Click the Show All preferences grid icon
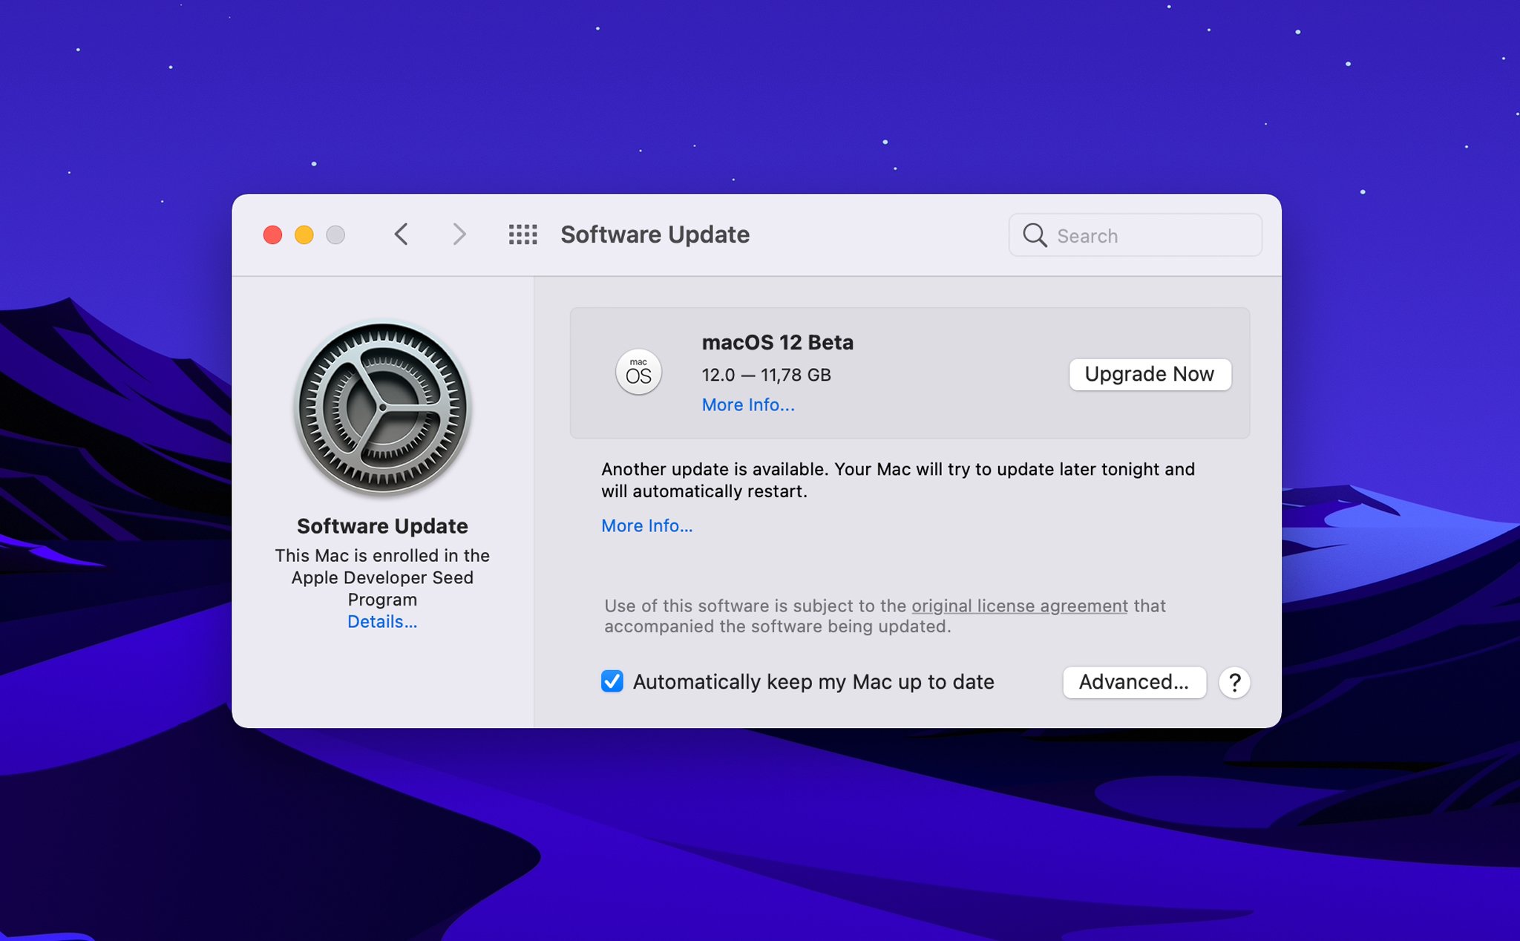The height and width of the screenshot is (941, 1520). [522, 235]
